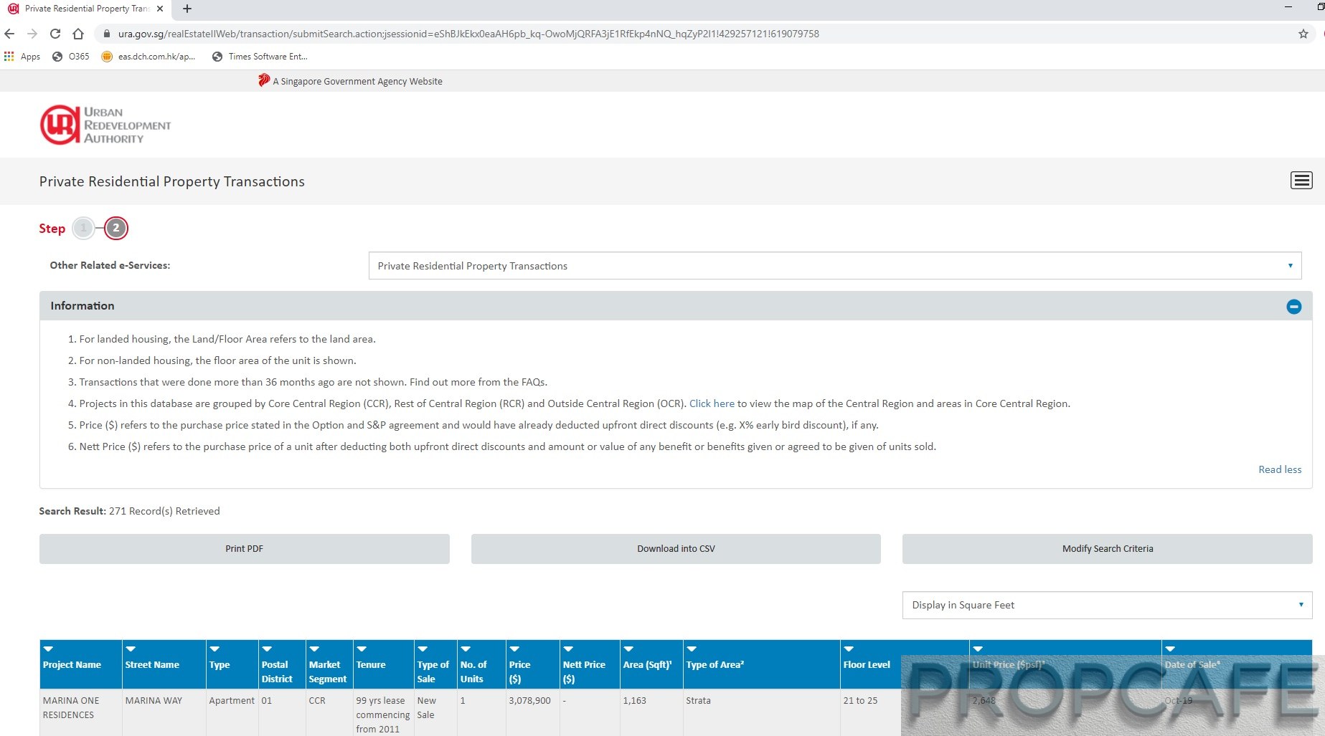Open Apps shortcut in bookmarks bar

(22, 57)
